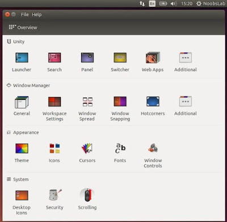Open the Desktop Icons settings
The height and width of the screenshot is (222, 227).
click(22, 195)
